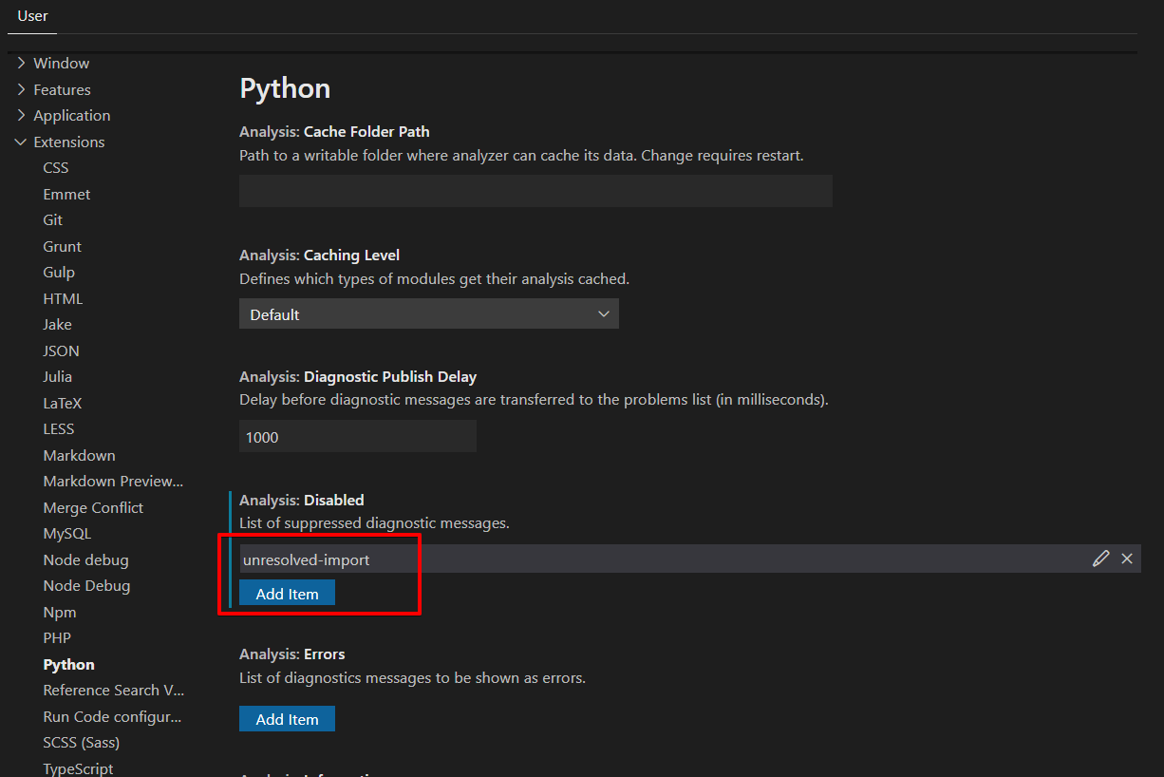Add Item under Analysis: Errors
1164x777 pixels.
point(287,719)
